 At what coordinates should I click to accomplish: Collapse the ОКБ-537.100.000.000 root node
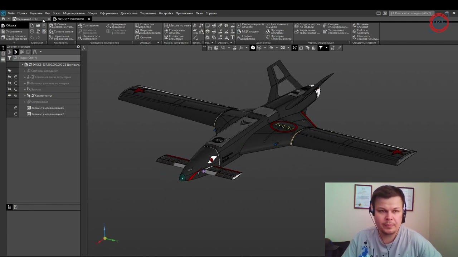click(23, 65)
